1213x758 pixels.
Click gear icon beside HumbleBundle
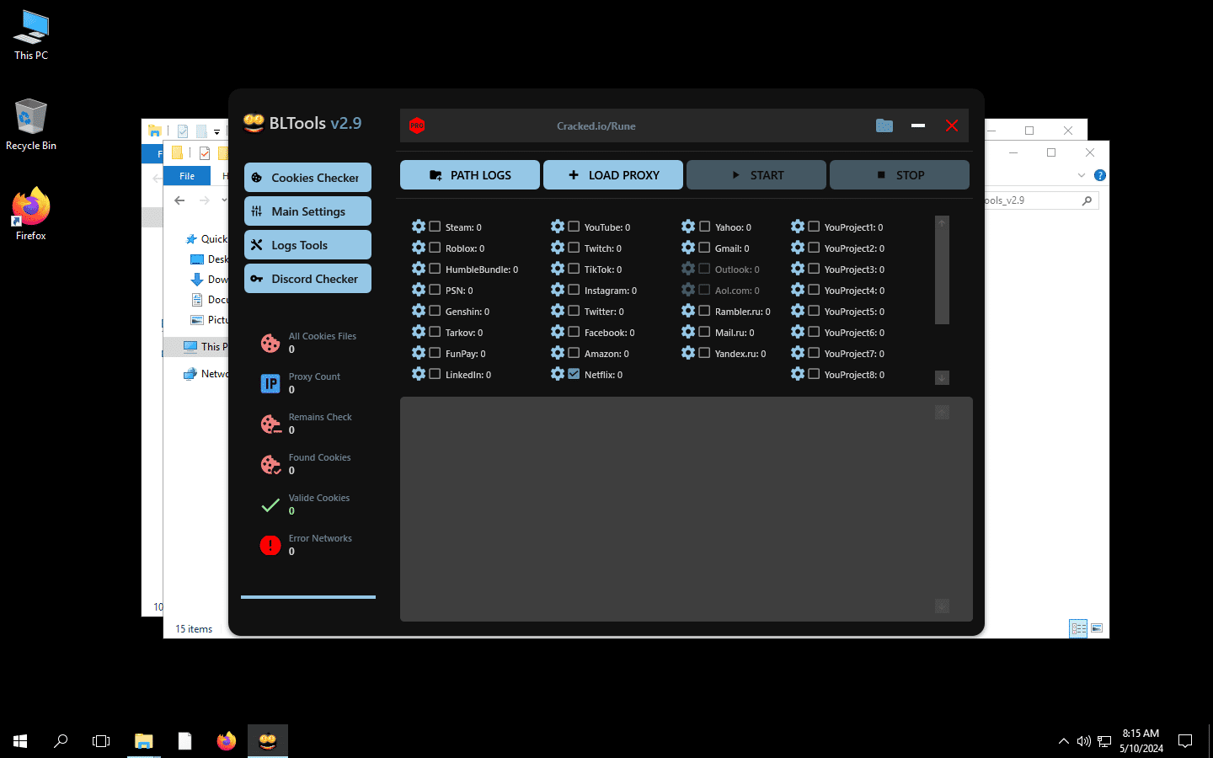(419, 269)
